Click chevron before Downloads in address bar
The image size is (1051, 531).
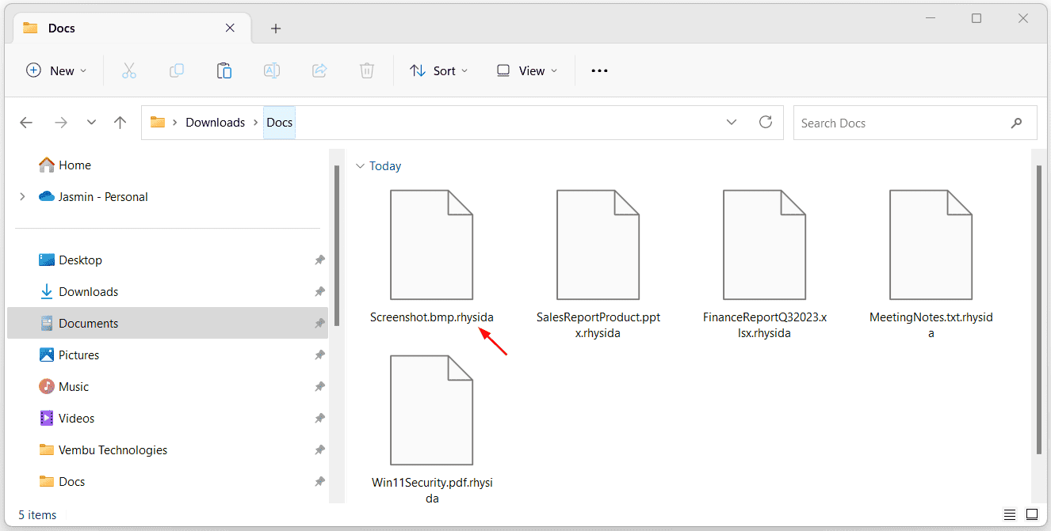(x=174, y=123)
